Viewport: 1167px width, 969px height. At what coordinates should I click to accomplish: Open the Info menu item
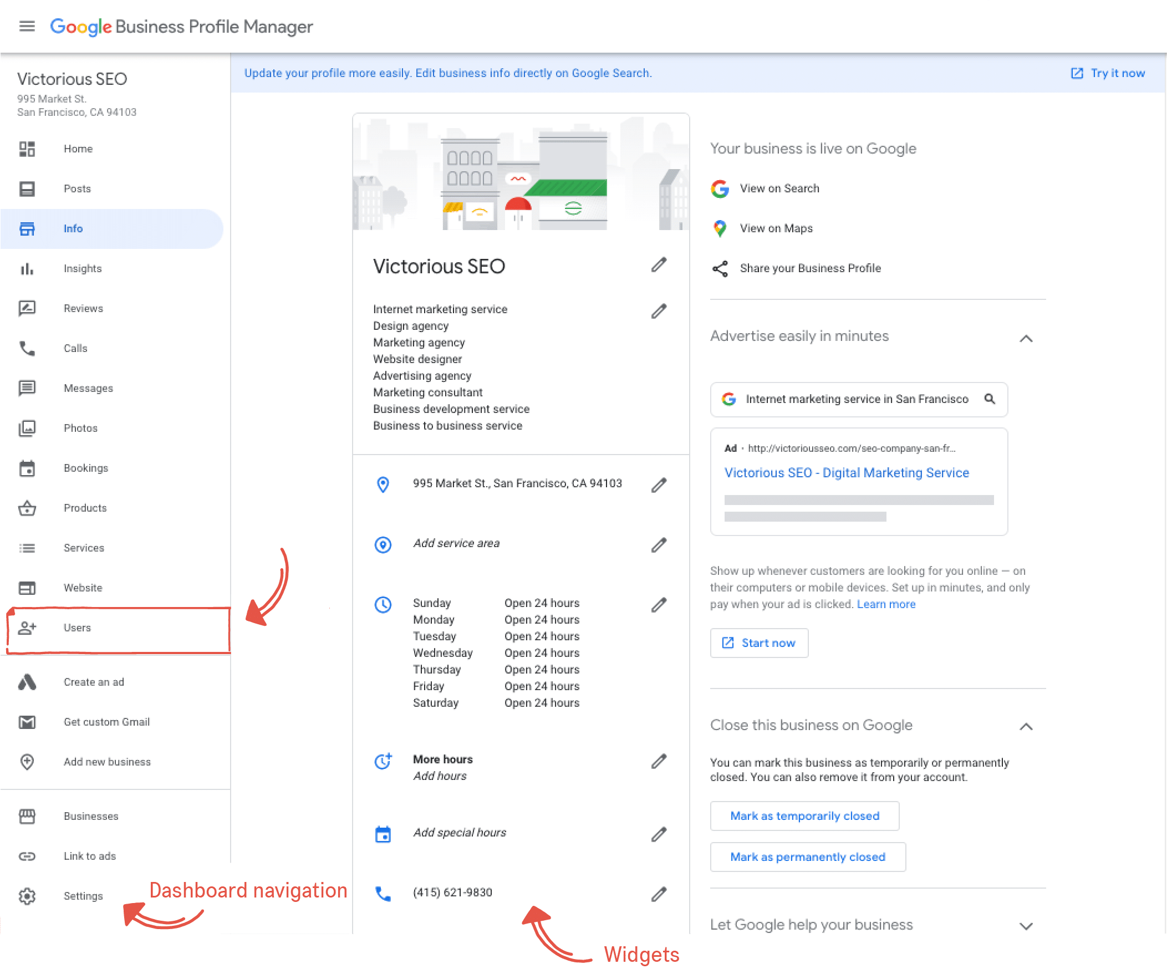click(x=111, y=228)
